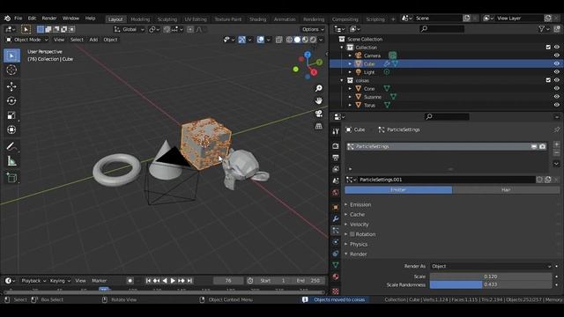Screen dimensions: 564x317
Task: Open the Tool properties tab
Action: coord(336,131)
